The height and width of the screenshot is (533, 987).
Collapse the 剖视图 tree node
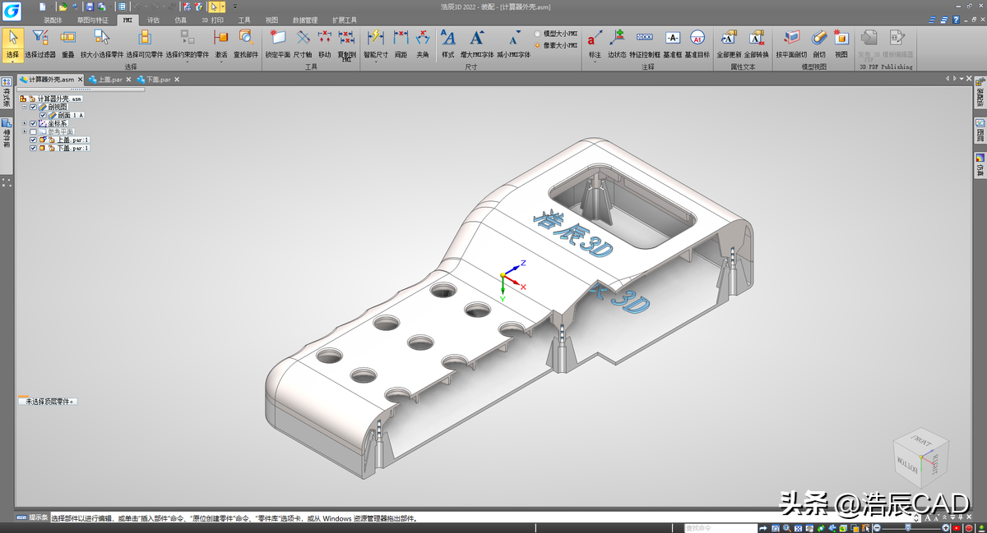point(24,107)
